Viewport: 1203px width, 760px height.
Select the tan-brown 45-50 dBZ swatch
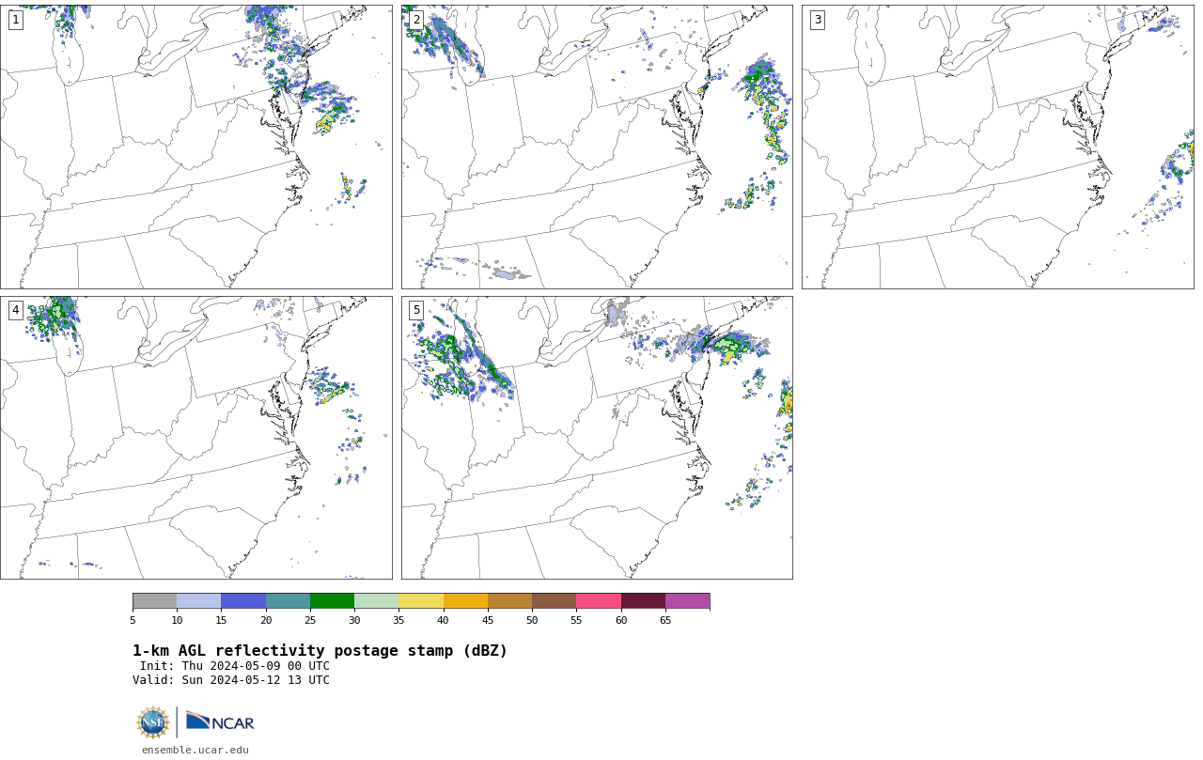(x=509, y=601)
